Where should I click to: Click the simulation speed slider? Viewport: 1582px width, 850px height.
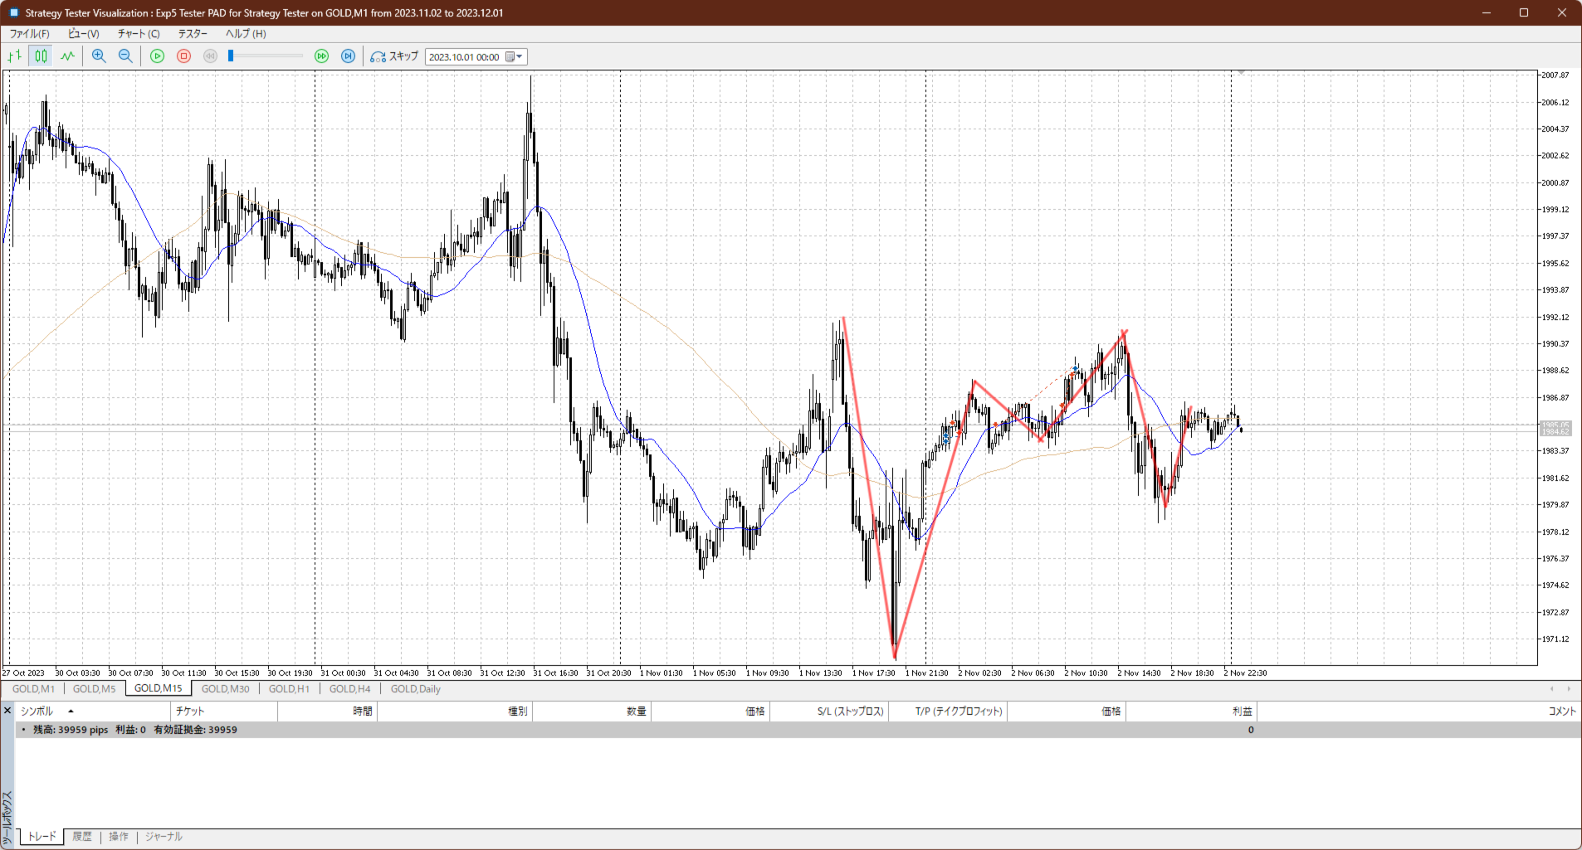coord(266,56)
